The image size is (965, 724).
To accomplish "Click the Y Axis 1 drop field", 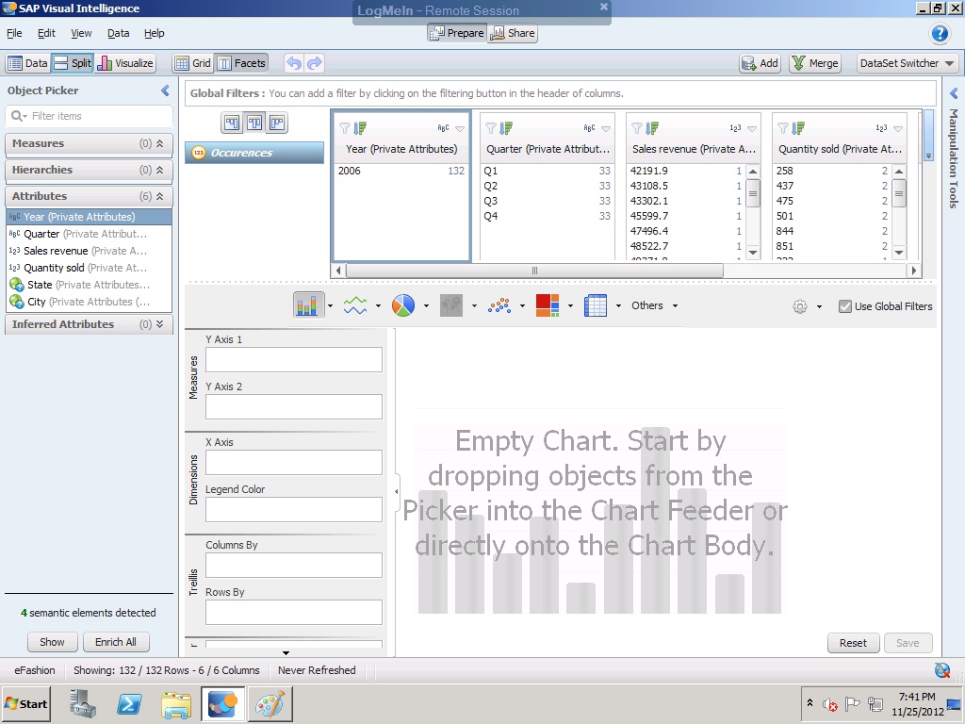I will point(294,359).
